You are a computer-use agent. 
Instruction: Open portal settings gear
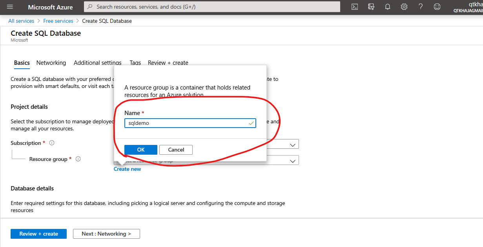[404, 7]
